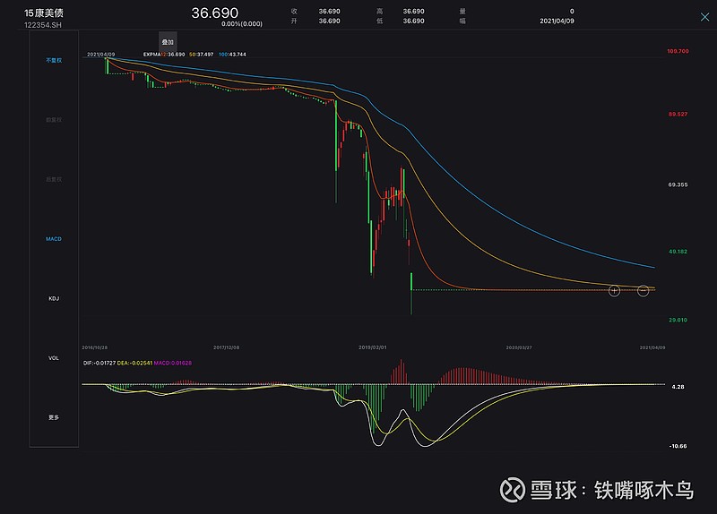Zoom in the chart with the plus circle

tap(614, 291)
